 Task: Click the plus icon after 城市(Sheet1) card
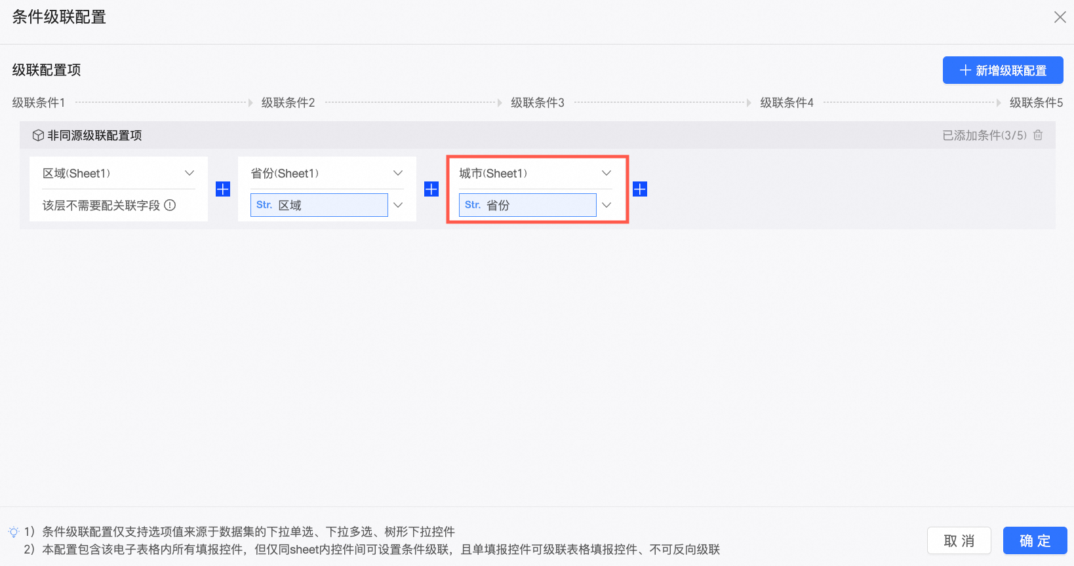pyautogui.click(x=640, y=189)
